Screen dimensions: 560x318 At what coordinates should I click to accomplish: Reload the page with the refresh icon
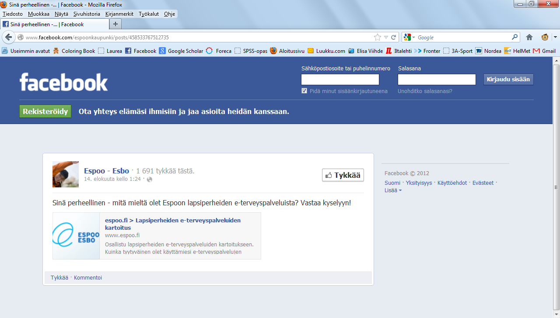click(x=393, y=37)
